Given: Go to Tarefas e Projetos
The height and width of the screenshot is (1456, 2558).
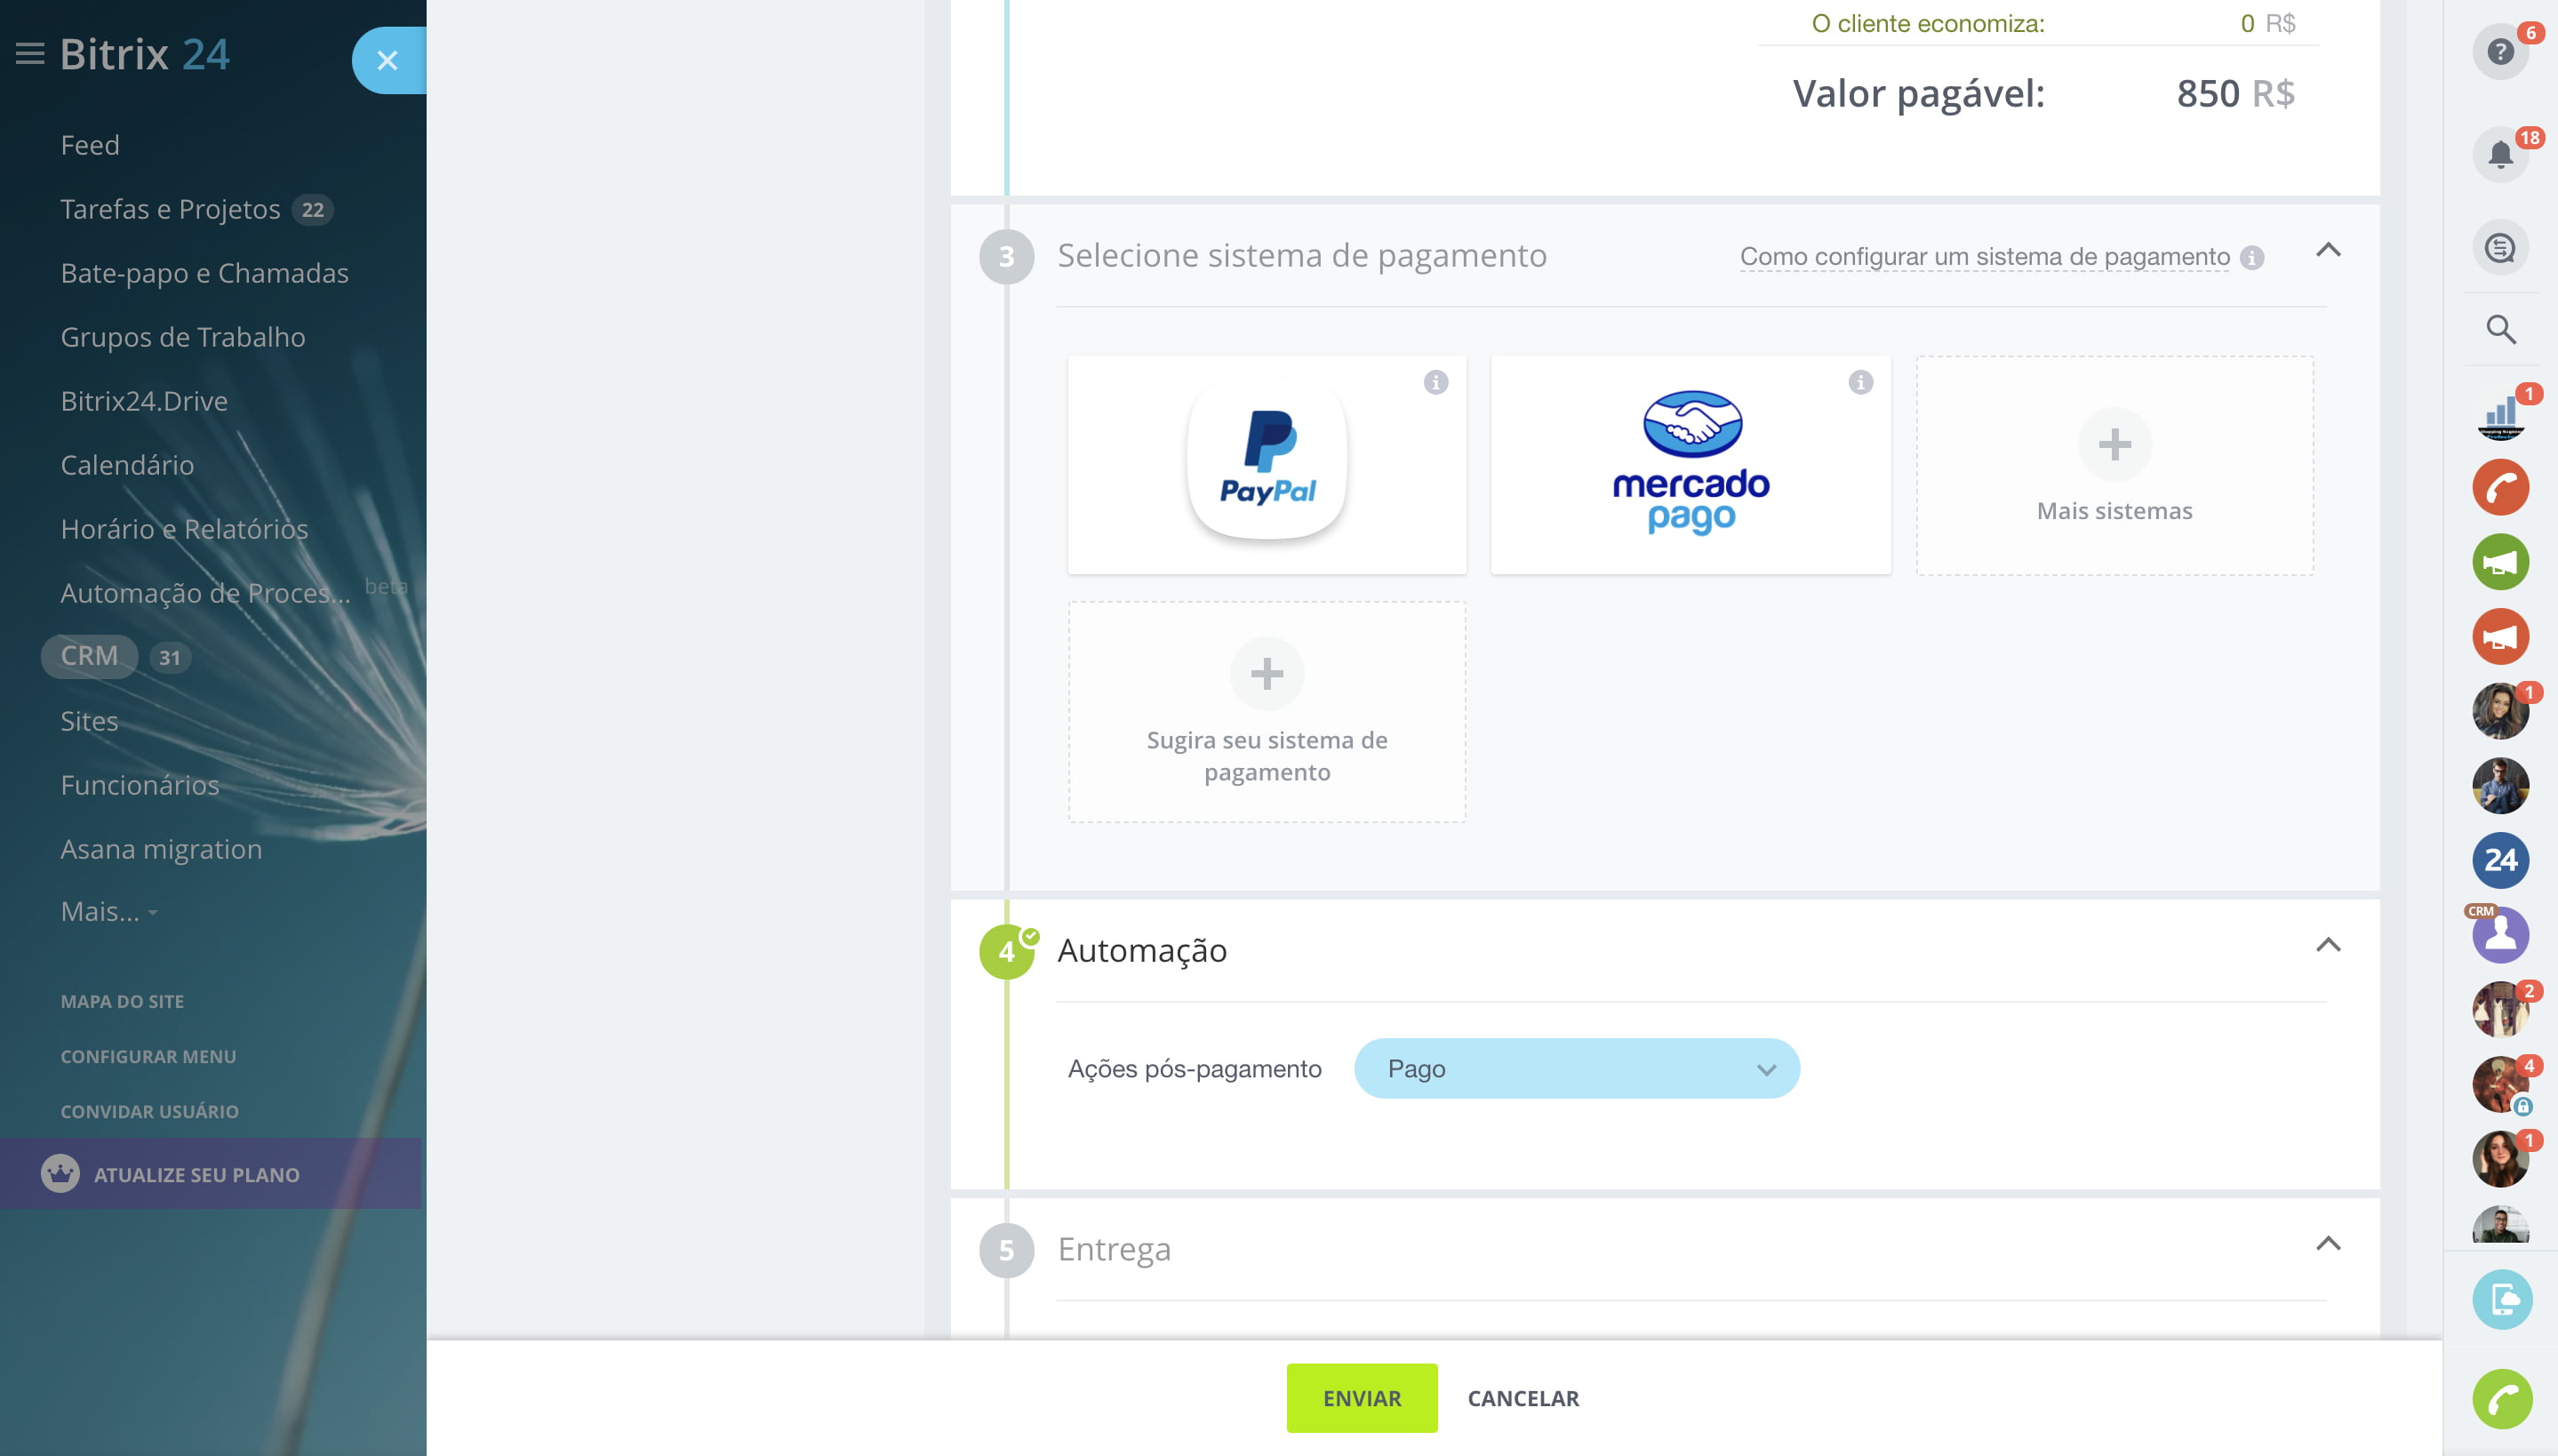Looking at the screenshot, I should click(170, 209).
